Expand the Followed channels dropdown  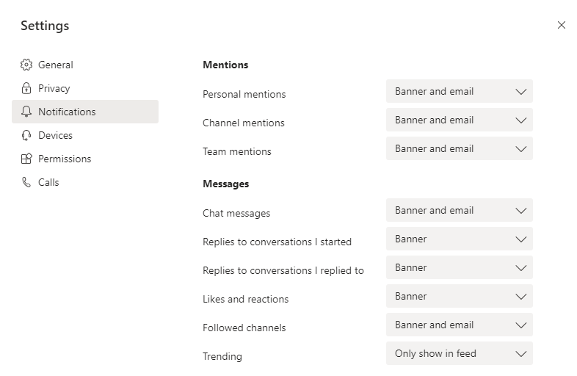[x=460, y=325]
